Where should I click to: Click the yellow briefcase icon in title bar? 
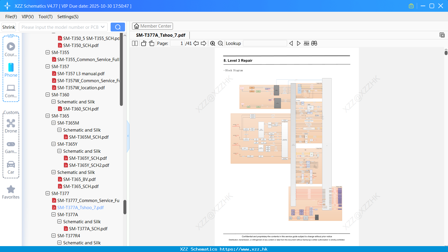(x=411, y=6)
